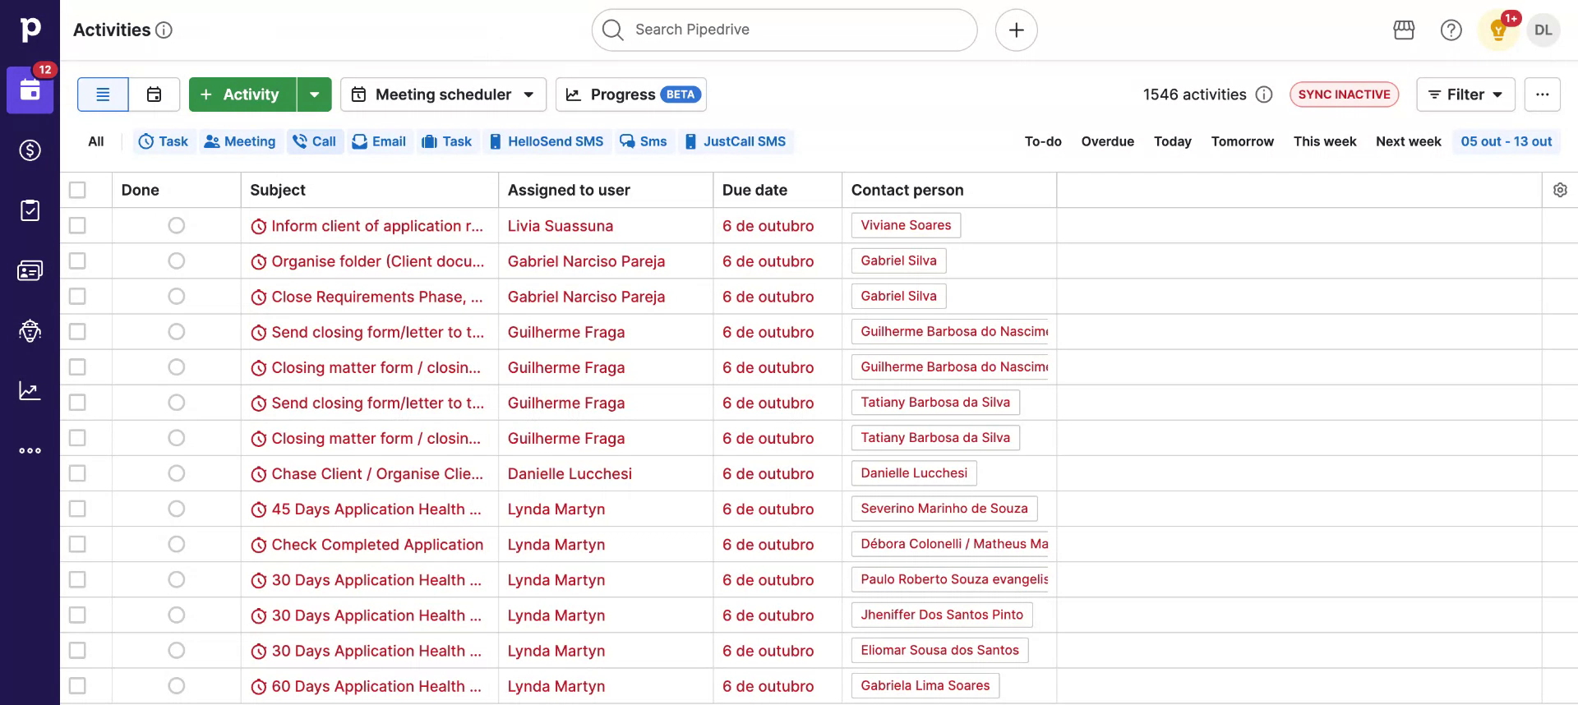This screenshot has height=705, width=1578.
Task: Expand the Activity button dropdown arrow
Action: coord(315,94)
